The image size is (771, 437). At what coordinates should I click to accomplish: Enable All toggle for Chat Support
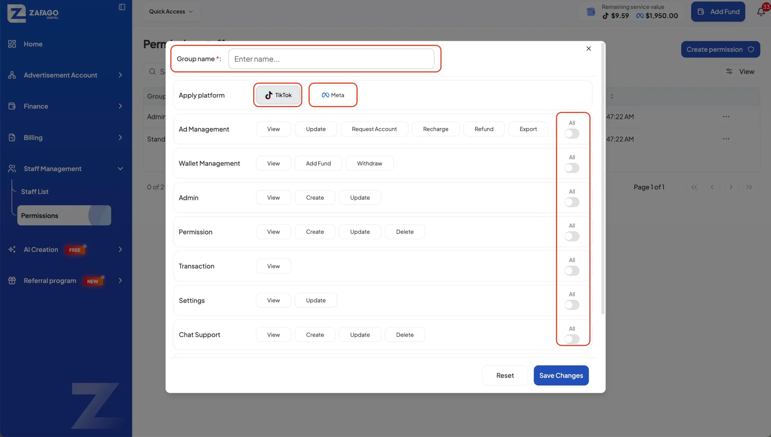point(572,339)
